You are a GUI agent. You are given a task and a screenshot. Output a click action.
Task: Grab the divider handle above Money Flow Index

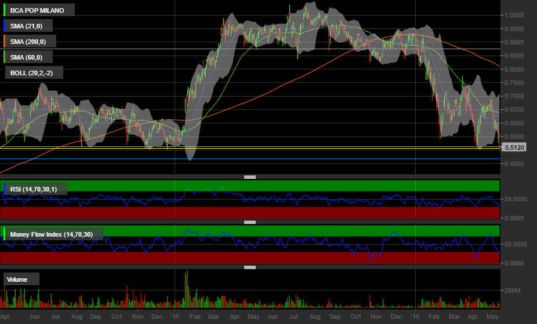250,222
